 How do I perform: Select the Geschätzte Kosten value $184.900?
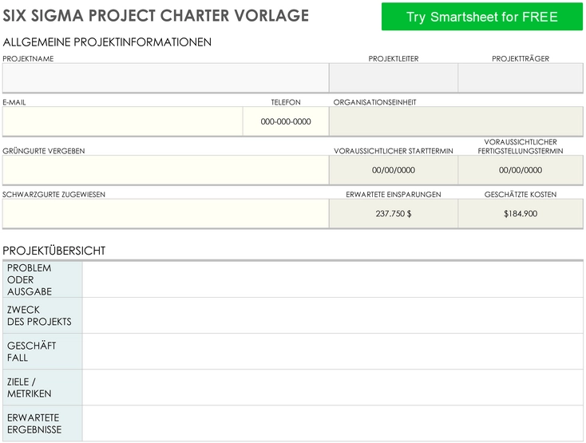521,214
